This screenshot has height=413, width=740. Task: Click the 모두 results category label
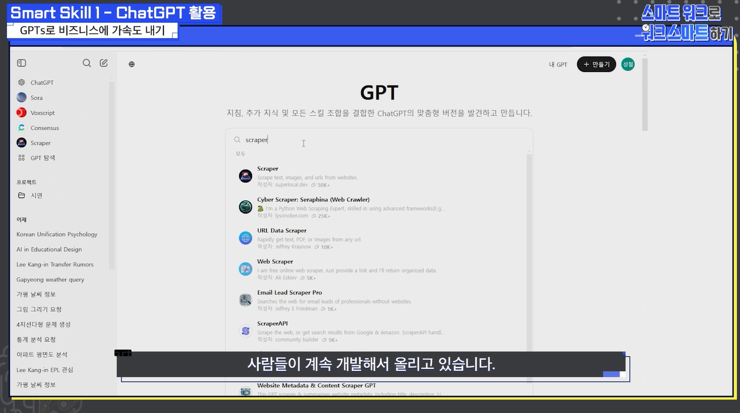coord(240,154)
